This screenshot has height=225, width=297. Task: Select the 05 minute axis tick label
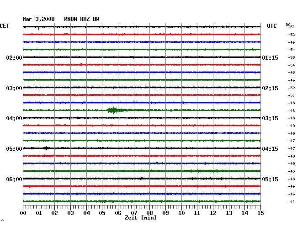coord(102,213)
